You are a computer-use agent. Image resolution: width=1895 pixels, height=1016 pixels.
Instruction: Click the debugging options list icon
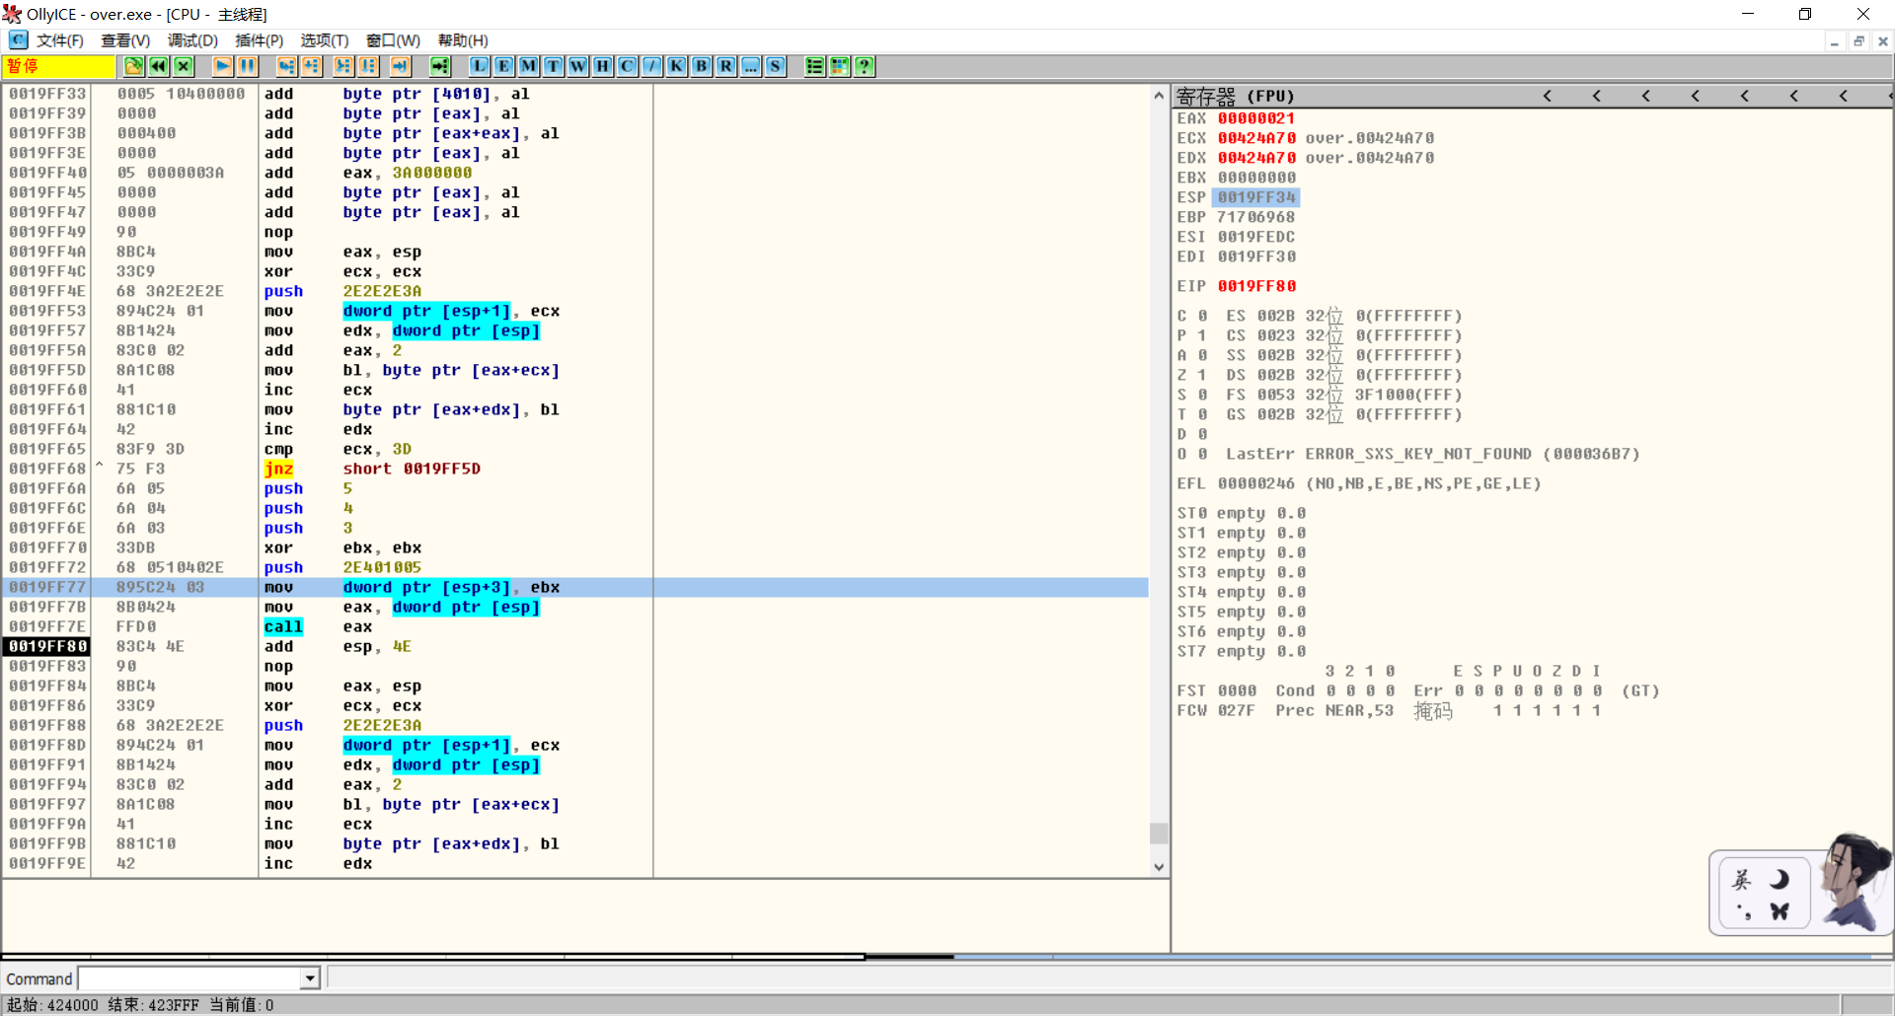tap(814, 66)
